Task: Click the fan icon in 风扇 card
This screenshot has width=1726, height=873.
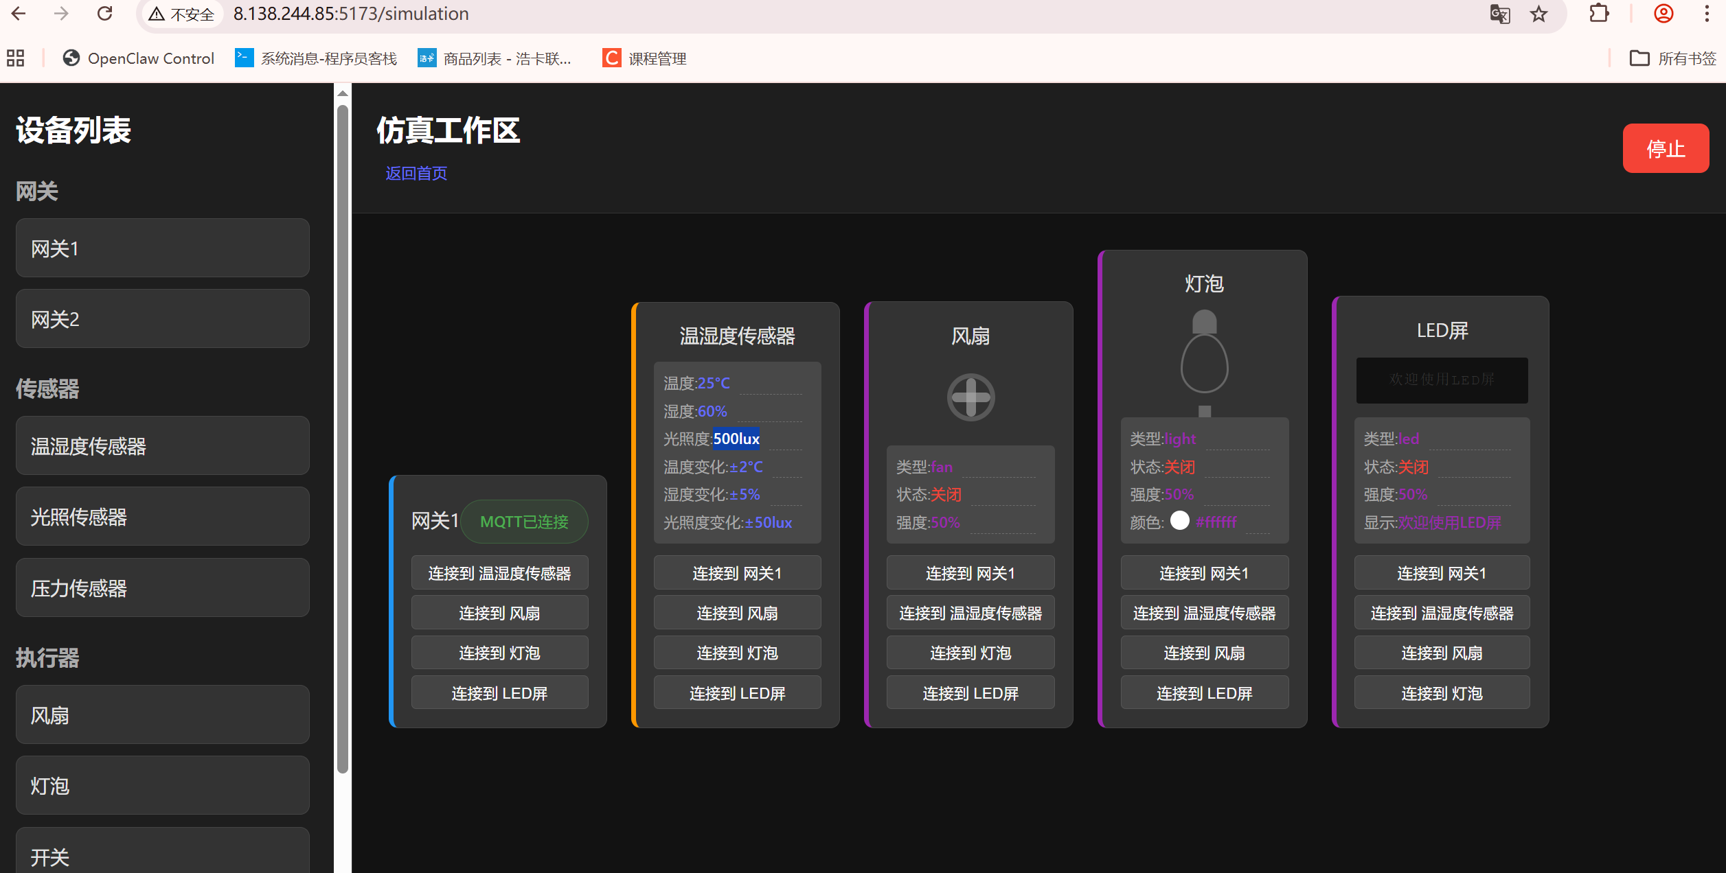Action: click(x=970, y=397)
